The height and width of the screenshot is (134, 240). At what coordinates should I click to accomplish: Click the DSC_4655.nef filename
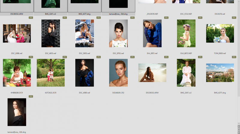51,53
